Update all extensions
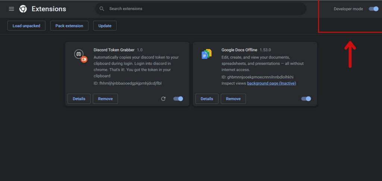382x181 pixels. 105,26
